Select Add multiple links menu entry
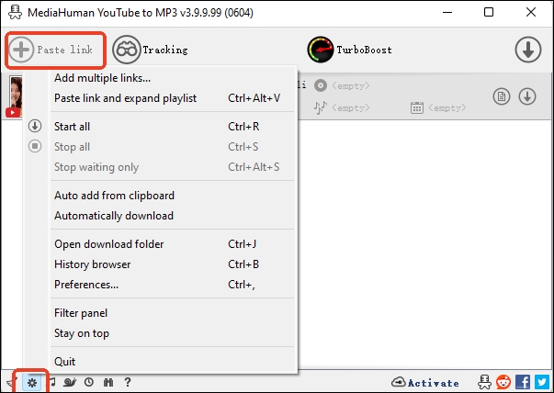The image size is (554, 393). (x=103, y=78)
